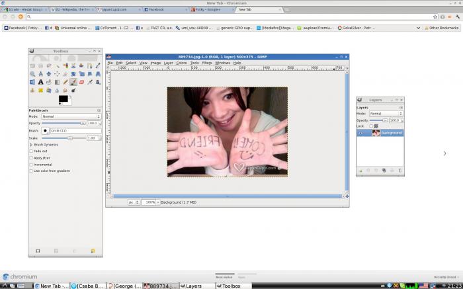Viewport: 463px width, 289px height.
Task: Select the Free Select lasso tool
Action: click(x=49, y=65)
